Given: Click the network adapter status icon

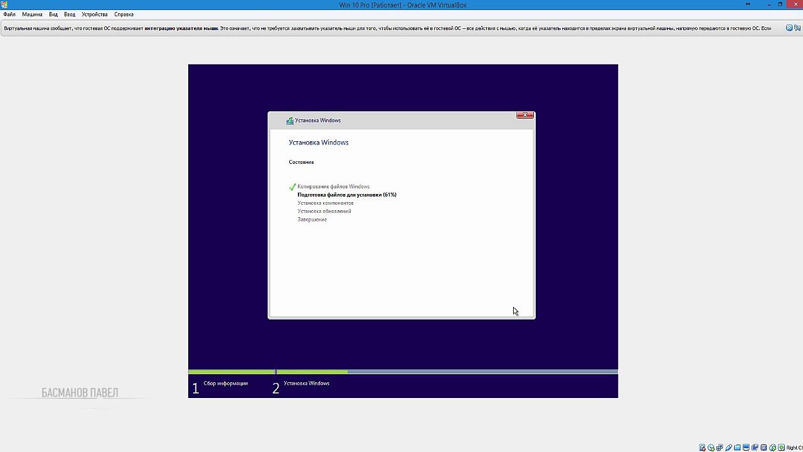Looking at the screenshot, I should click(x=720, y=448).
